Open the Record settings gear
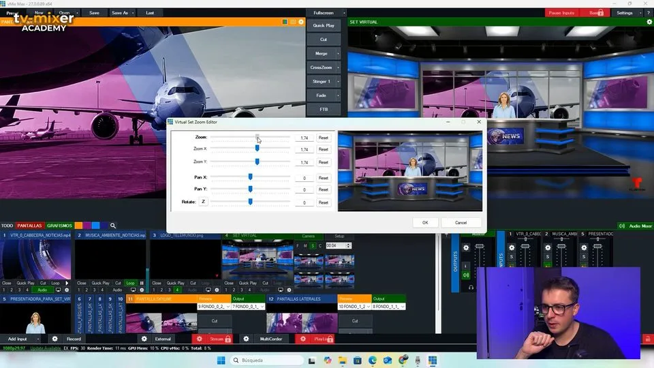The image size is (654, 368). tap(54, 339)
